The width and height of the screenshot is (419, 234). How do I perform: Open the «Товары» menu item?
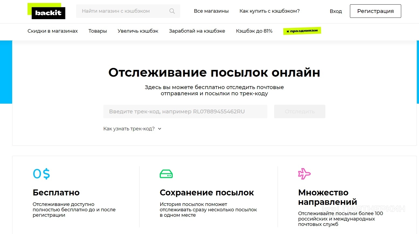click(98, 31)
